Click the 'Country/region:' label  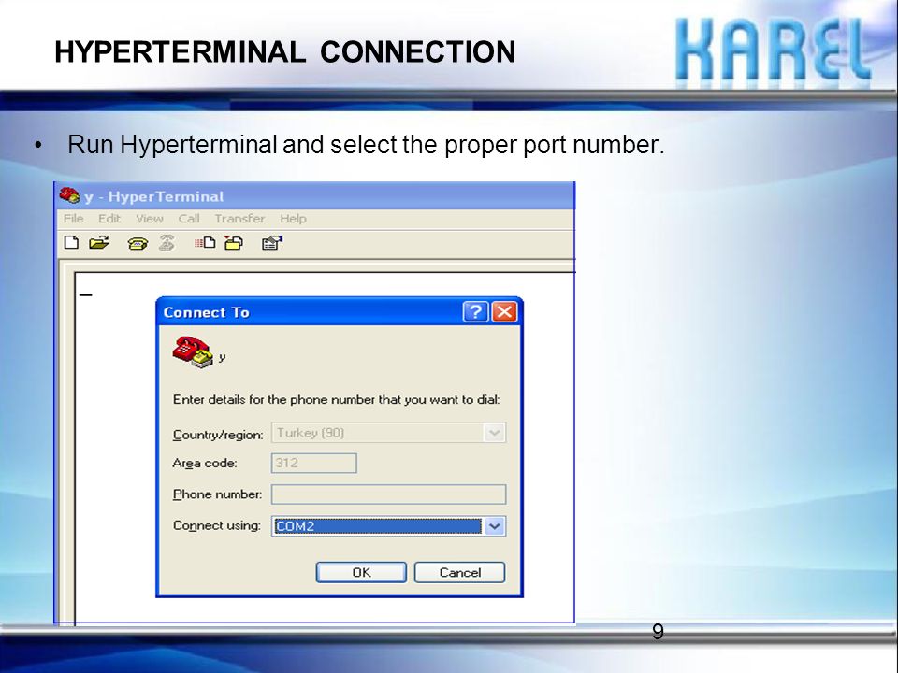click(x=218, y=435)
